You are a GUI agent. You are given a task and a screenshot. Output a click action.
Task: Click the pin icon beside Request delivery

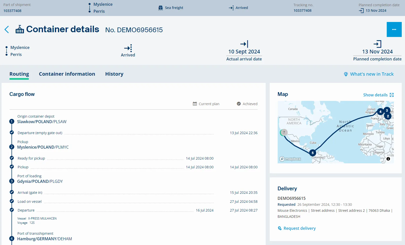point(279,228)
